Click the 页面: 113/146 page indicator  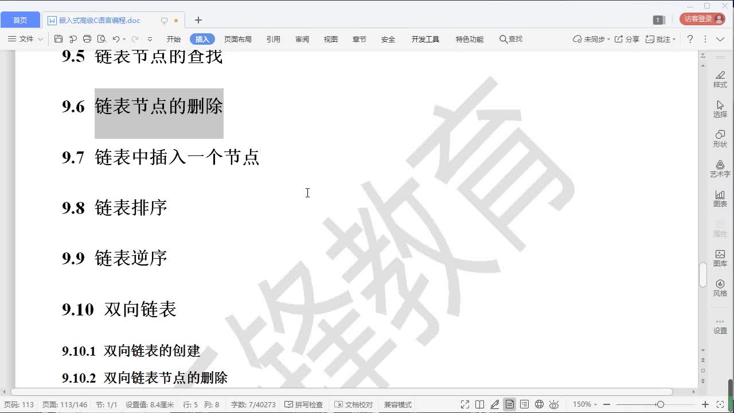click(65, 404)
